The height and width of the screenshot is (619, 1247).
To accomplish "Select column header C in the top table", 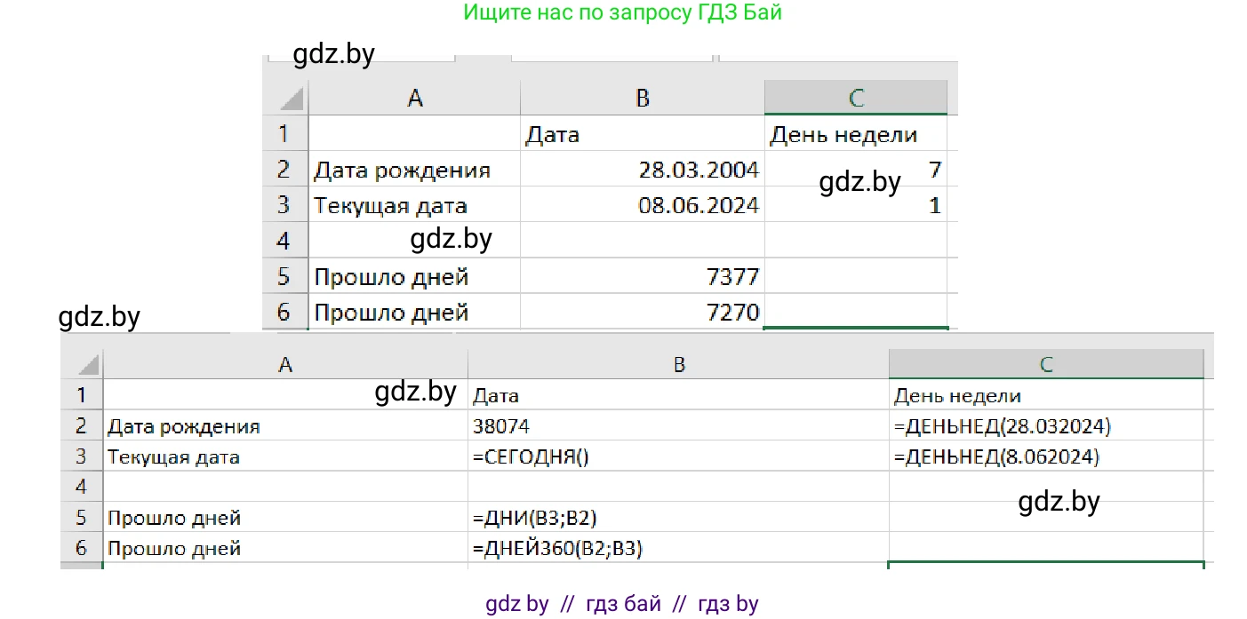I will pyautogui.click(x=857, y=98).
